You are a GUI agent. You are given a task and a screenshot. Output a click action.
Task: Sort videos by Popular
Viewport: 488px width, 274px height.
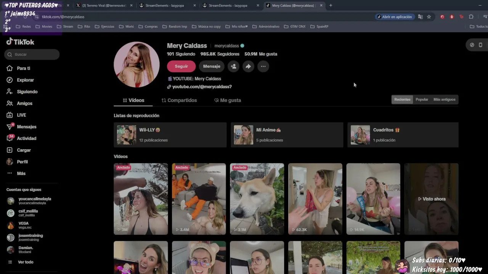tap(422, 99)
